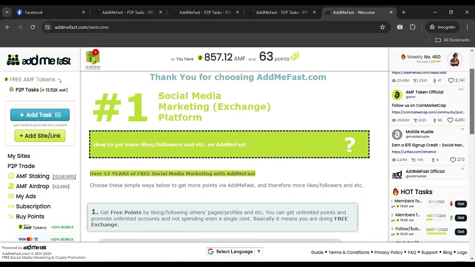
Task: Open the Select Language dropdown
Action: [235, 251]
